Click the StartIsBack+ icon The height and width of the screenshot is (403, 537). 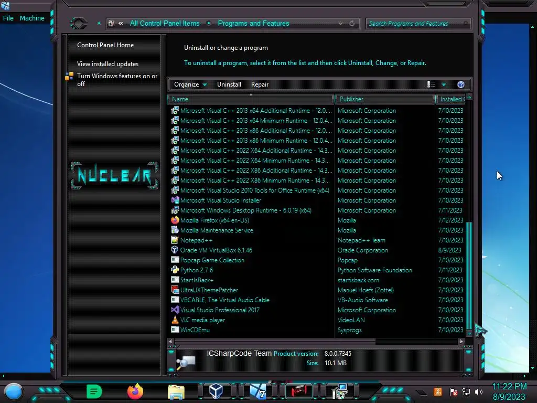click(x=175, y=280)
